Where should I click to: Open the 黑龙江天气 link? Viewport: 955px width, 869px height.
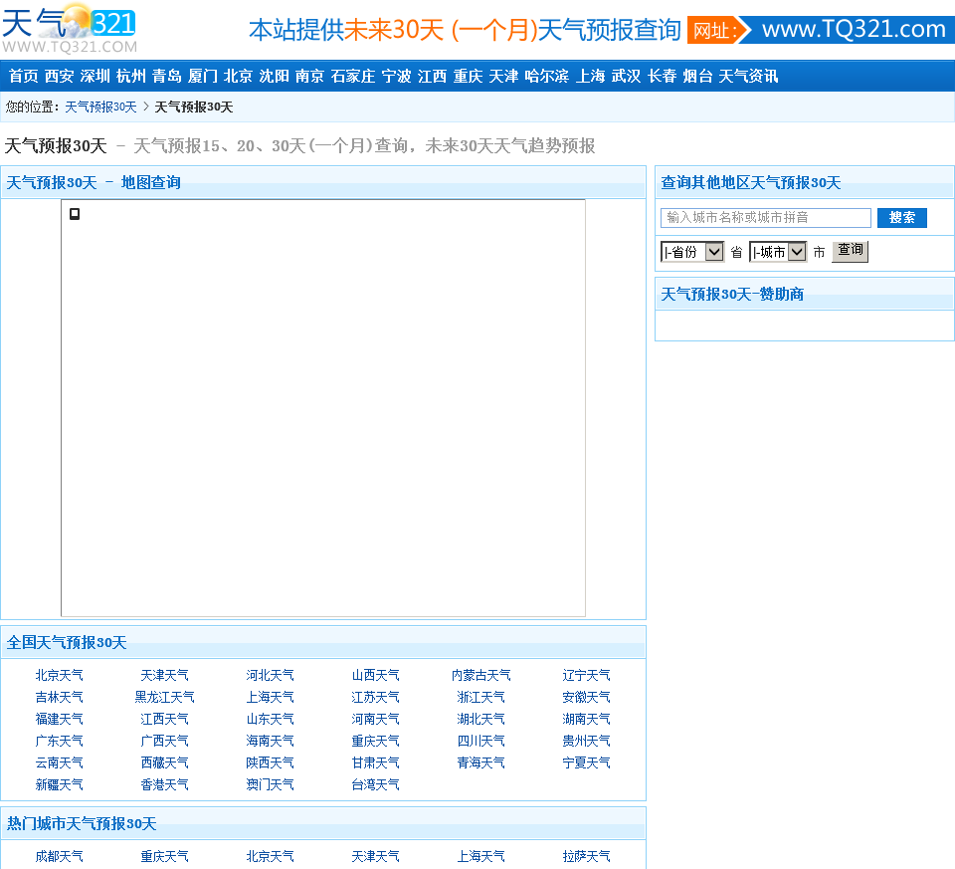pos(165,698)
